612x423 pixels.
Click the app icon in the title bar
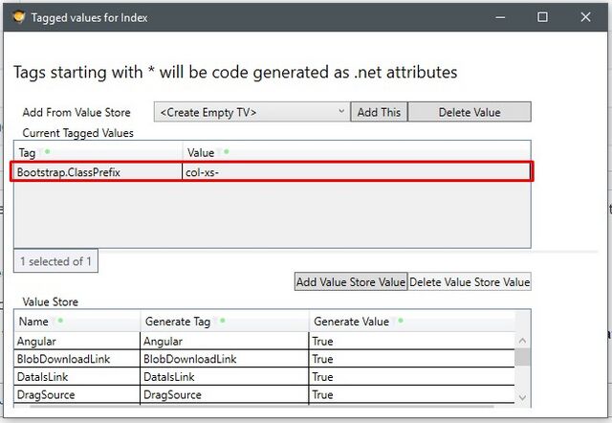[18, 17]
